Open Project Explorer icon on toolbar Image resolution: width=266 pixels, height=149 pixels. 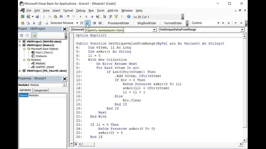(x=105, y=17)
